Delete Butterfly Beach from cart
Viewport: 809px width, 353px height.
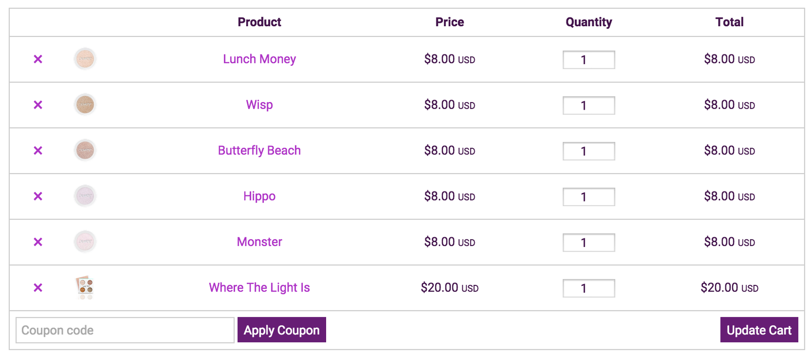click(38, 151)
